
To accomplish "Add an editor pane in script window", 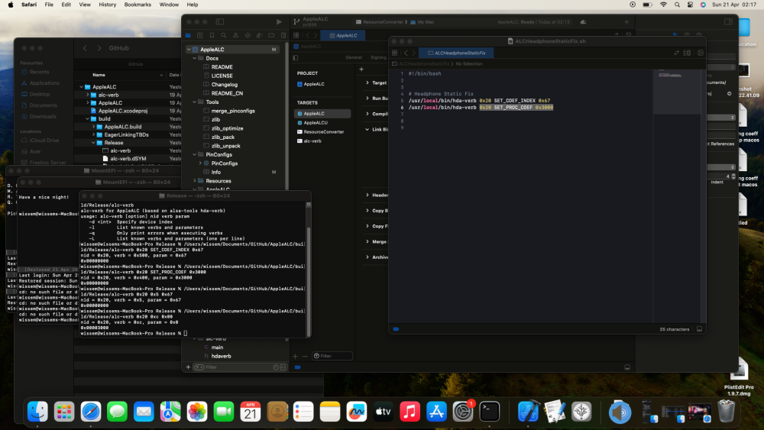I will (700, 53).
